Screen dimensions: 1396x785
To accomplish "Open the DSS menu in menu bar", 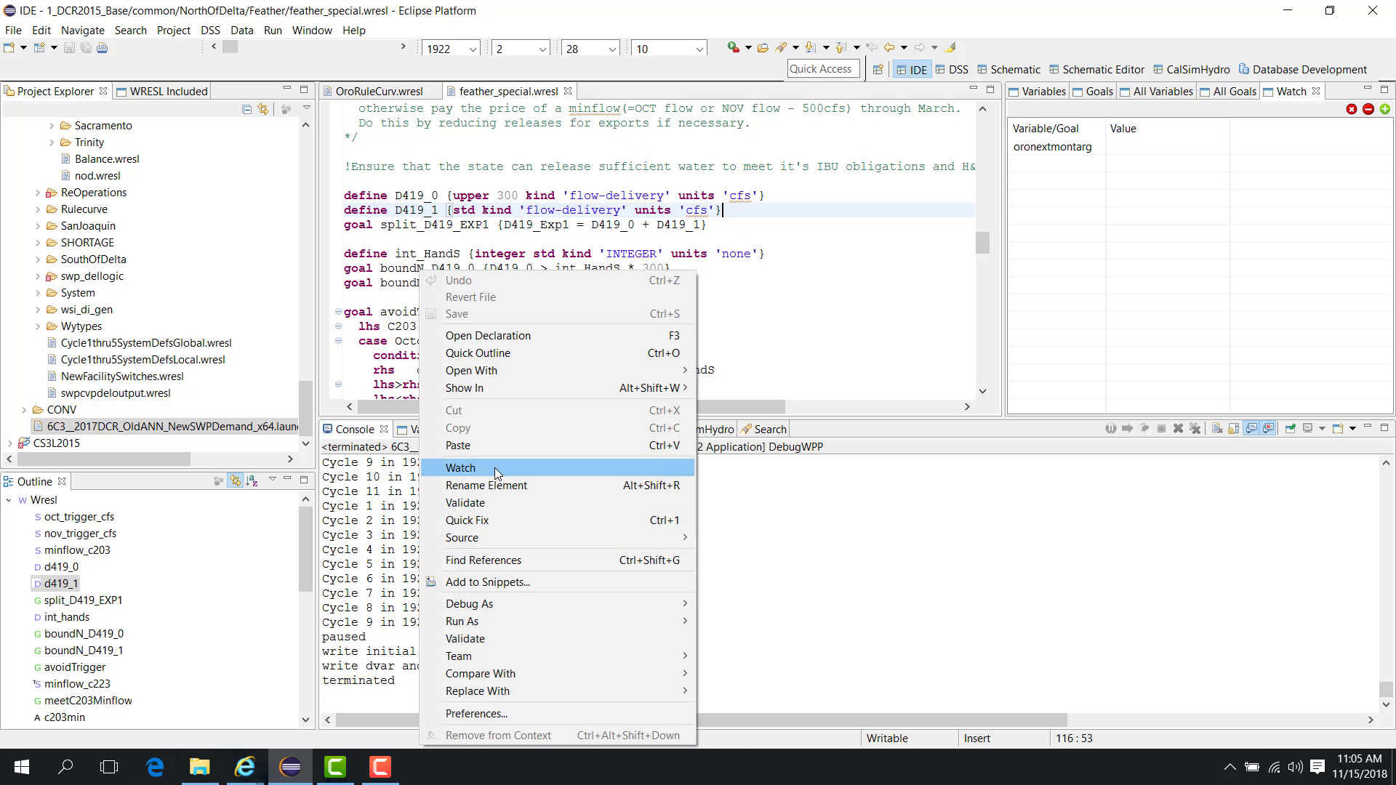I will coord(210,31).
